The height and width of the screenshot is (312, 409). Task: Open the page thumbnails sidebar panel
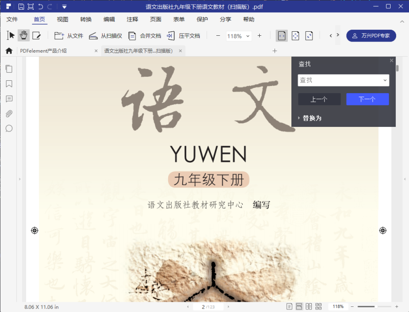pyautogui.click(x=9, y=69)
